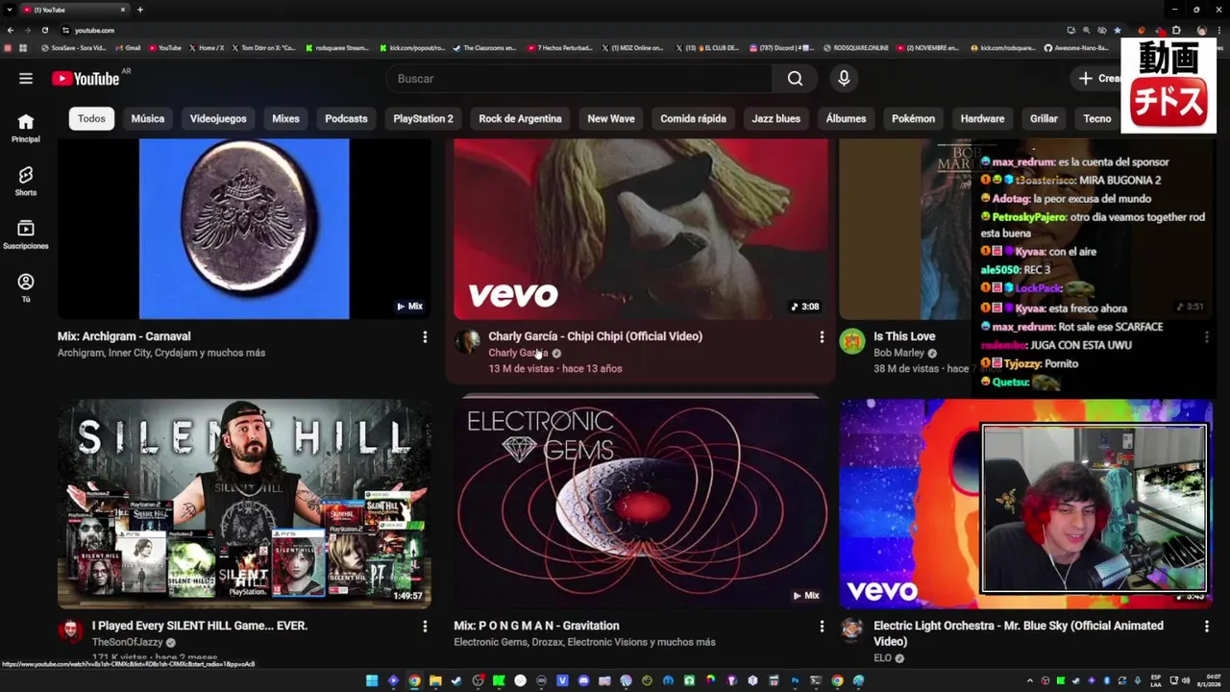This screenshot has width=1230, height=692.
Task: Open Photoshop from the taskbar
Action: [795, 680]
